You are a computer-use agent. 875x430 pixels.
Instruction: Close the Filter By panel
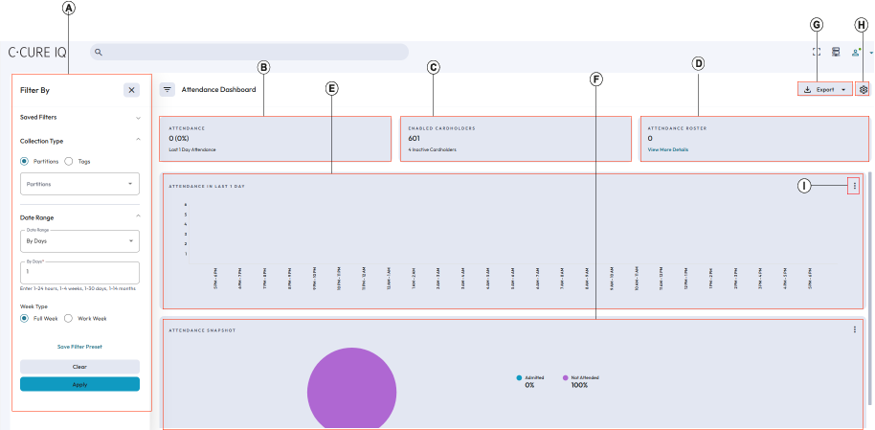(x=131, y=90)
